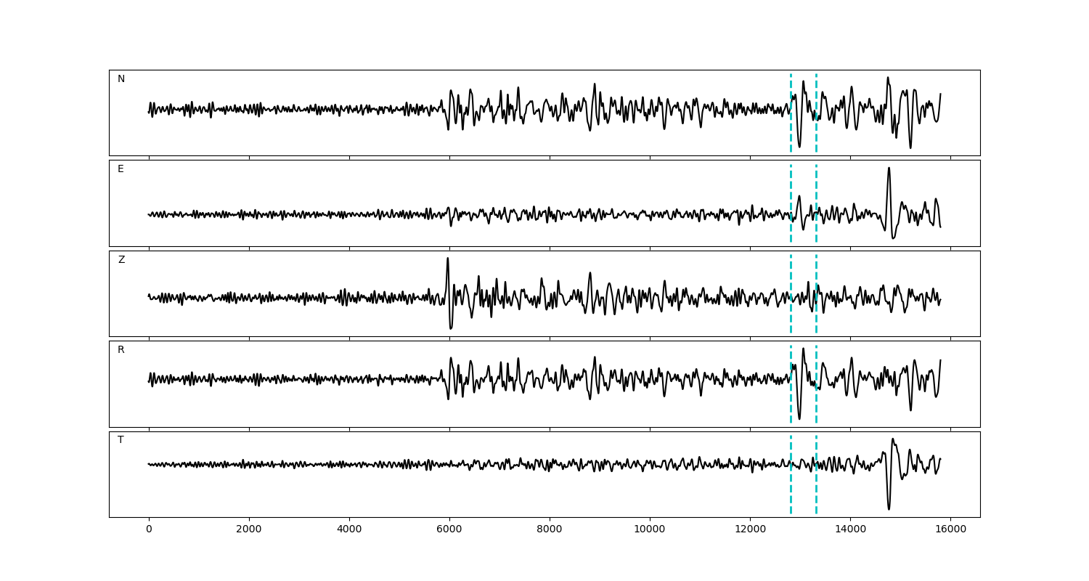Viewport: 1089px width, 581px height.
Task: Click the x-axis tick label 14000
Action: point(850,529)
